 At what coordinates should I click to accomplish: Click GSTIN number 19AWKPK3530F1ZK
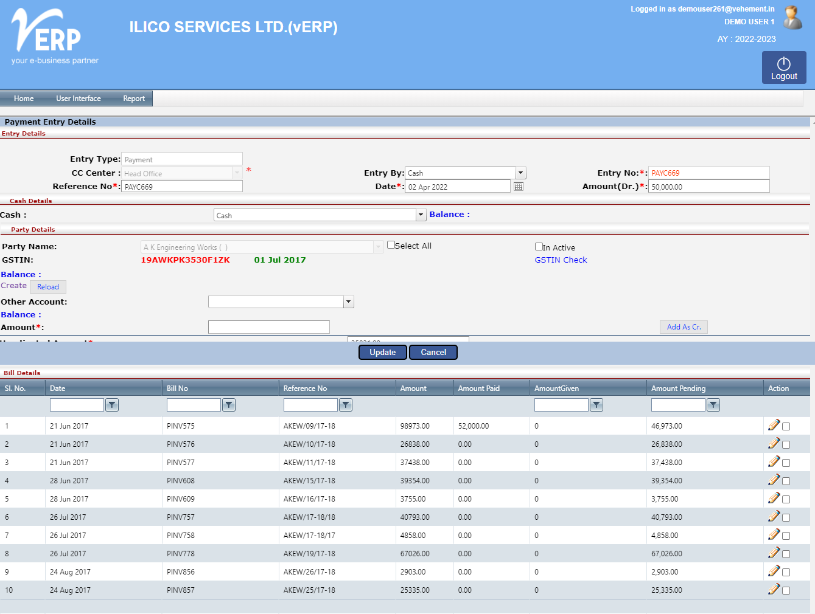(x=185, y=260)
